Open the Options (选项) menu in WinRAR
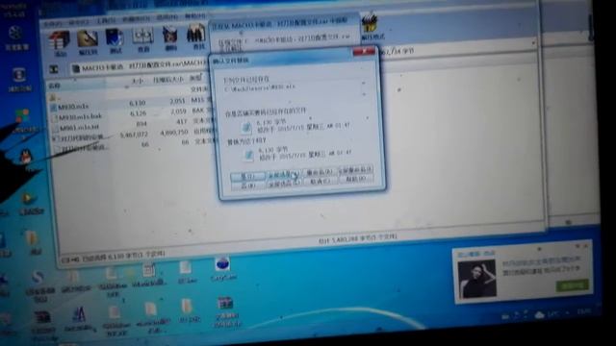Image resolution: width=616 pixels, height=346 pixels. pos(167,17)
